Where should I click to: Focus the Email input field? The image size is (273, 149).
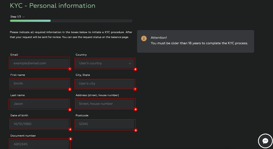click(x=40, y=63)
